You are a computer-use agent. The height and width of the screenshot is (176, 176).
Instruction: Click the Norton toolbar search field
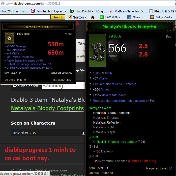tap(25, 17)
